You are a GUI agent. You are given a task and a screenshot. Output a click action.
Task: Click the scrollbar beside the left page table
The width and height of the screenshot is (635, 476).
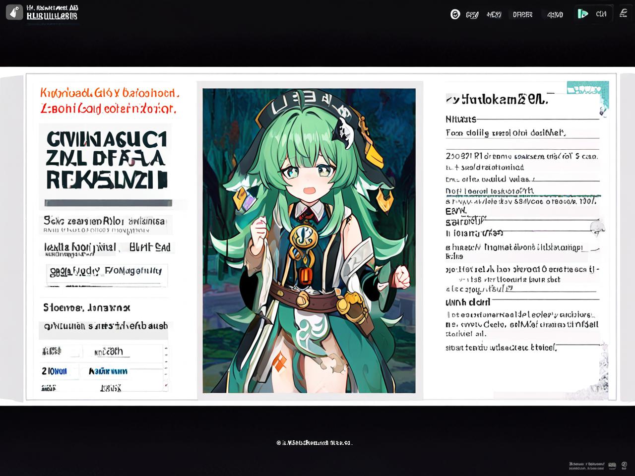pos(166,367)
